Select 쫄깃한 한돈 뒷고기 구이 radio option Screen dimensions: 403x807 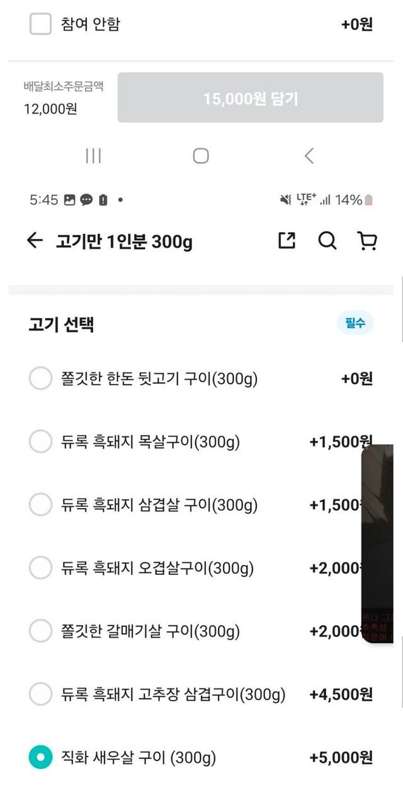tap(40, 379)
